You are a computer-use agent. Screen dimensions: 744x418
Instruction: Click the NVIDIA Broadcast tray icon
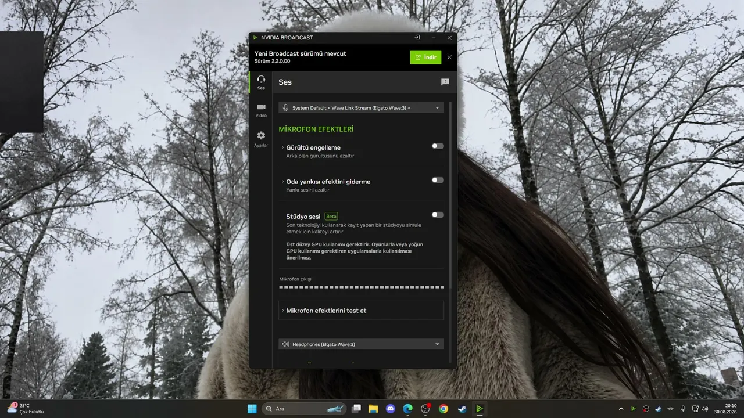tap(634, 409)
